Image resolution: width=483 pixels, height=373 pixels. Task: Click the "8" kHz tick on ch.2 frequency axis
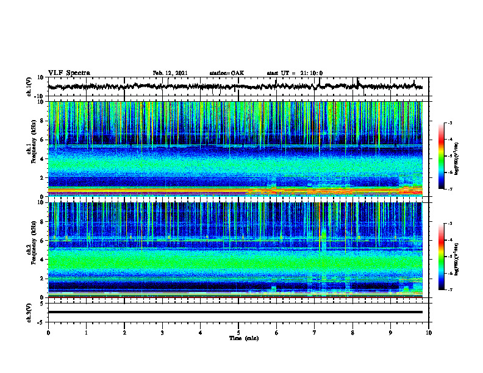[x=43, y=222]
